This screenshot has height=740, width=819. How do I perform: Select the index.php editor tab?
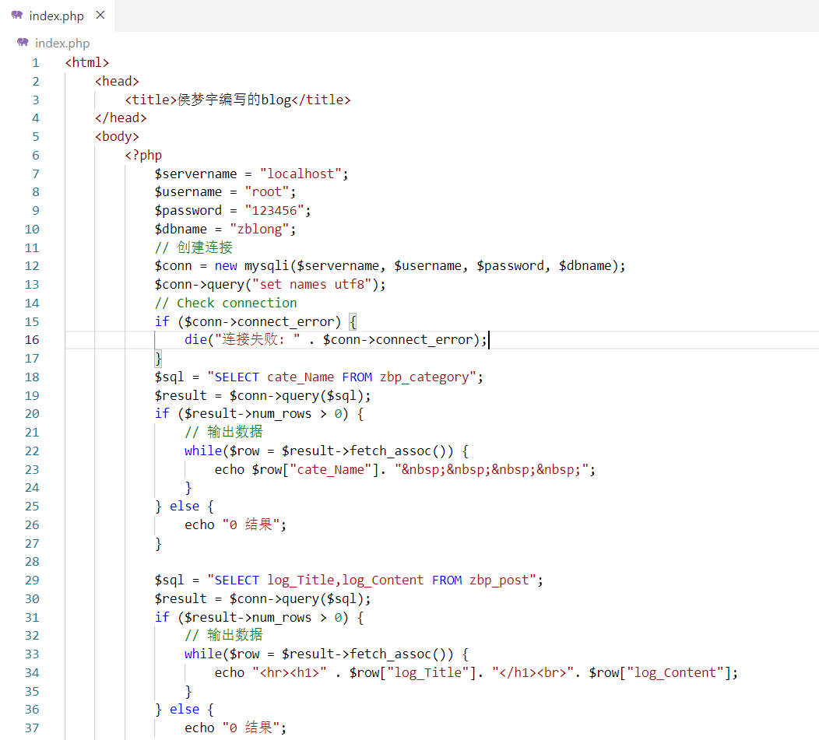click(x=57, y=16)
